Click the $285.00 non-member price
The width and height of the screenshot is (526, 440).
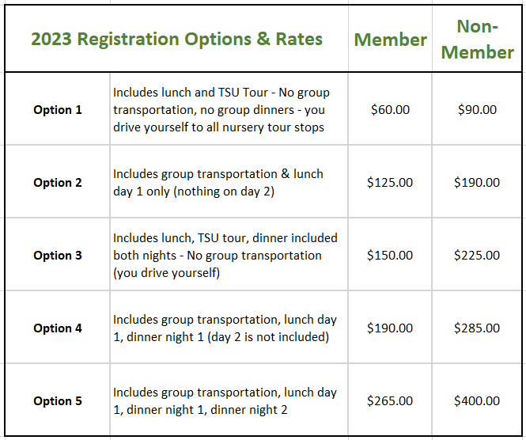(477, 328)
